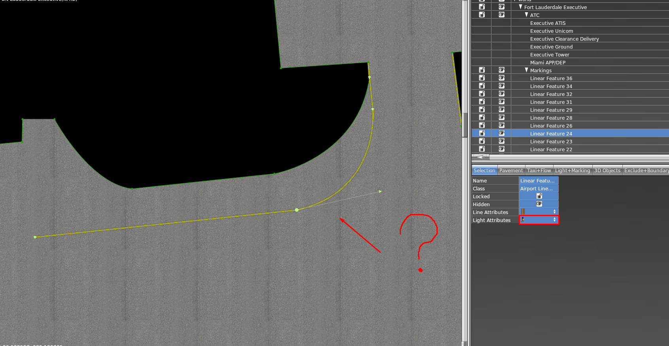Click the Line Attributes yellow stripe swatch
Viewport: 669px width, 346px height.
pos(523,212)
